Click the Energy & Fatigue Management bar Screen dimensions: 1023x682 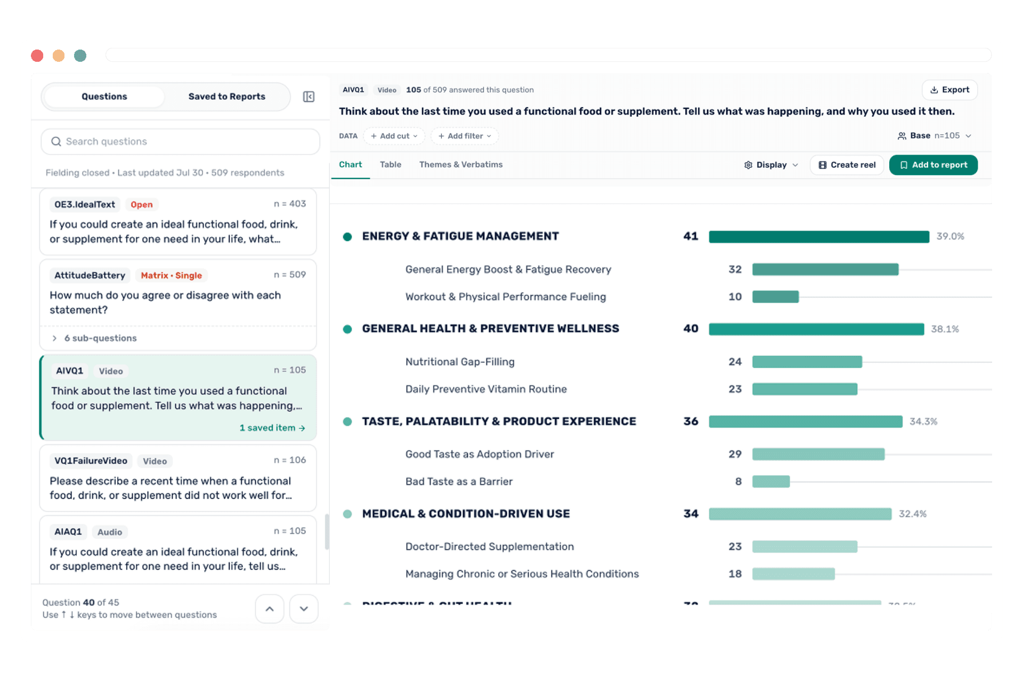click(819, 237)
